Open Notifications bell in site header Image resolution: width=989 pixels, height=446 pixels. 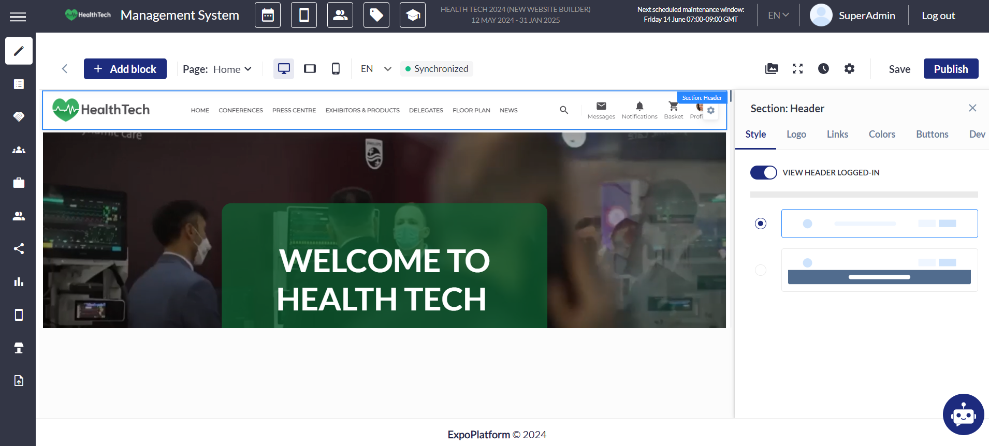coord(639,110)
